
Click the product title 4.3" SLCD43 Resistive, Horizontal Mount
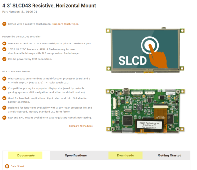point(49,6)
